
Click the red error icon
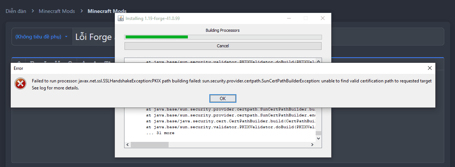(x=20, y=84)
